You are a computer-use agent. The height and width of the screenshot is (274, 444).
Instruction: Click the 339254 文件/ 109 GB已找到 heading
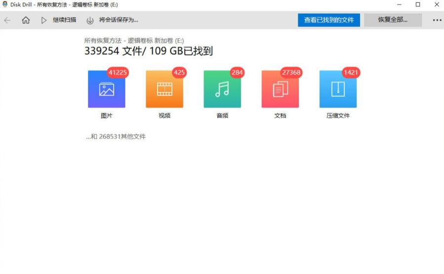149,51
